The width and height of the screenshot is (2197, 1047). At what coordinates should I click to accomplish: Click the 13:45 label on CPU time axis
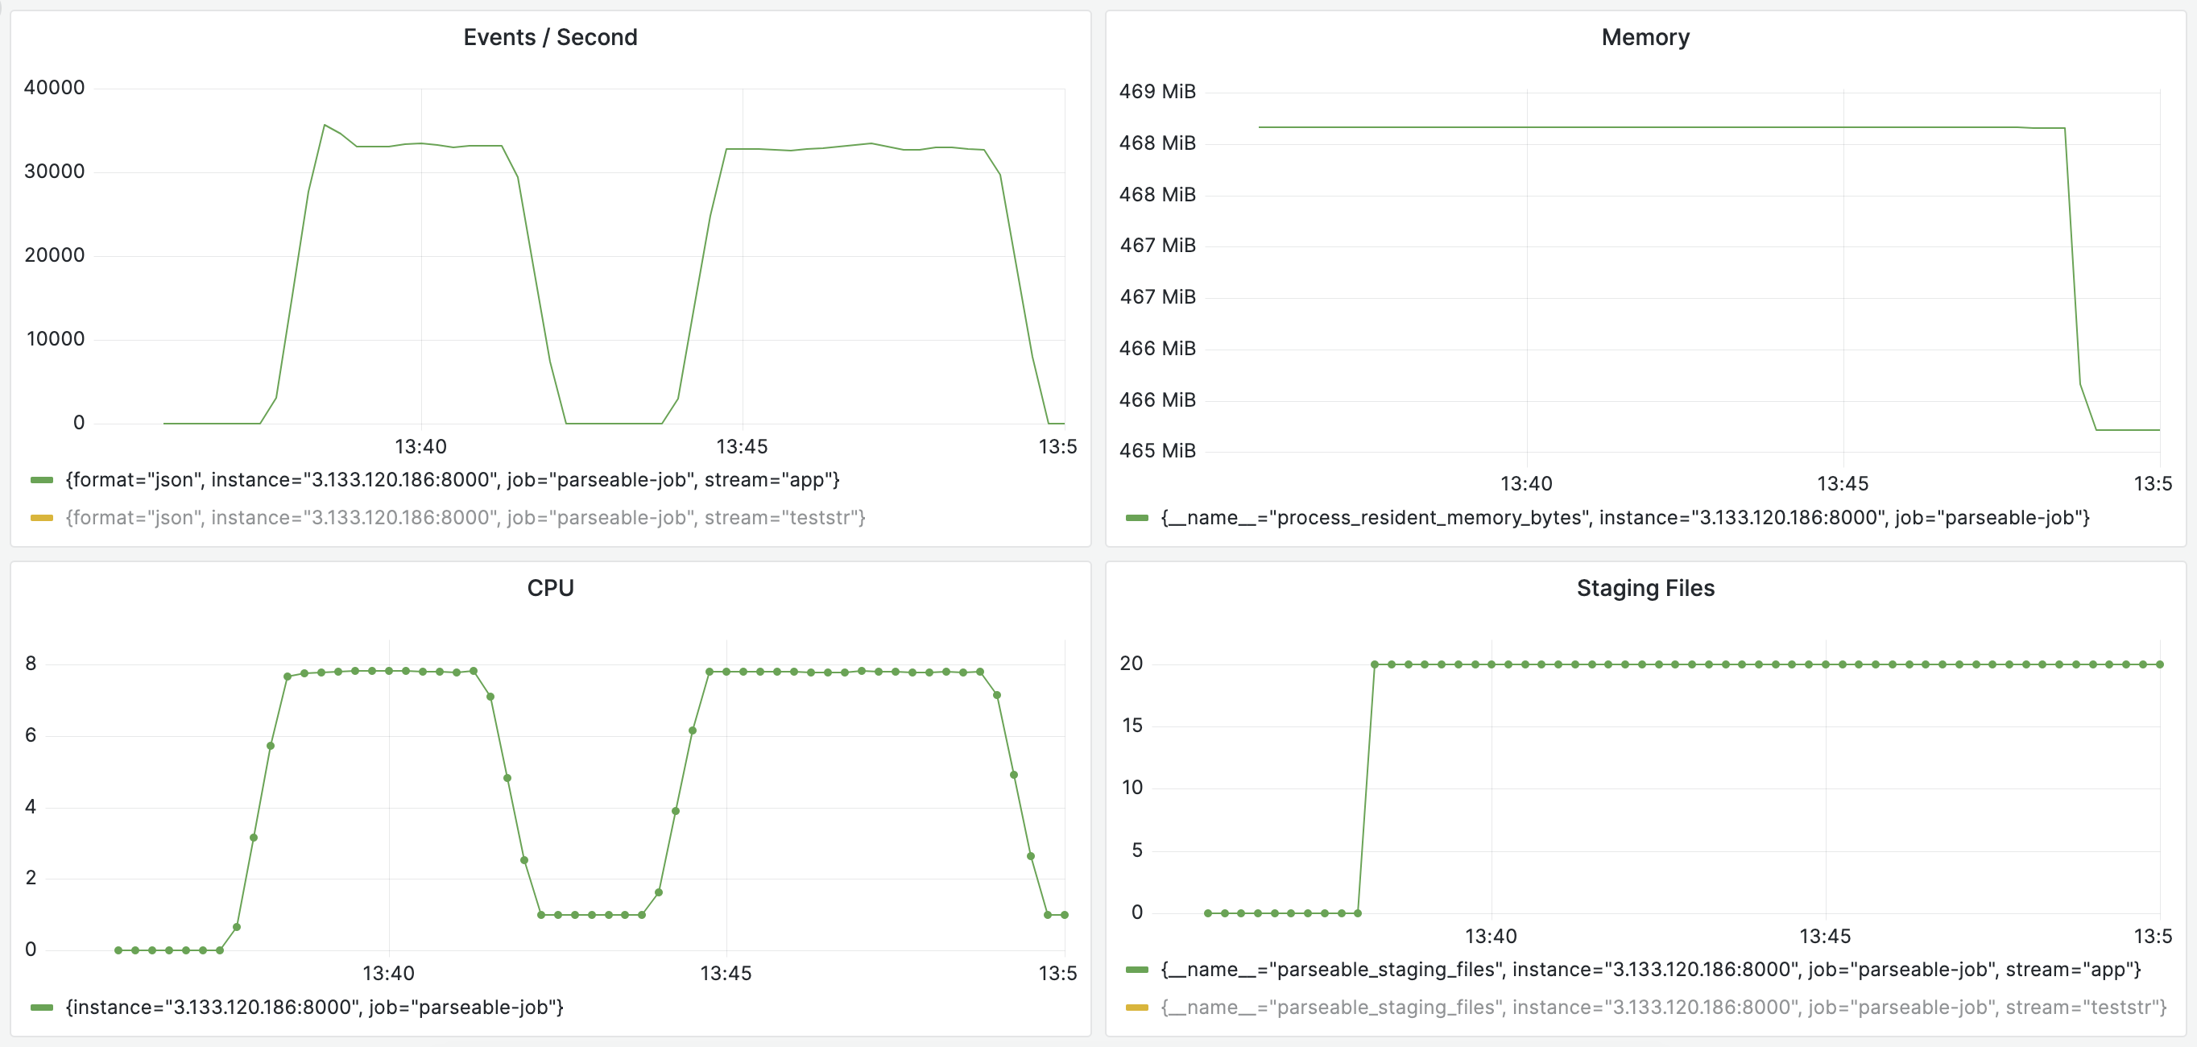point(726,973)
